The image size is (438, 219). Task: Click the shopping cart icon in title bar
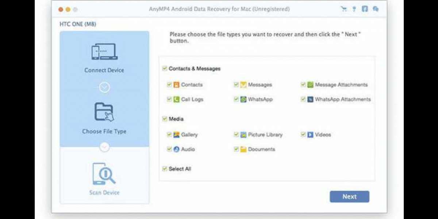344,9
